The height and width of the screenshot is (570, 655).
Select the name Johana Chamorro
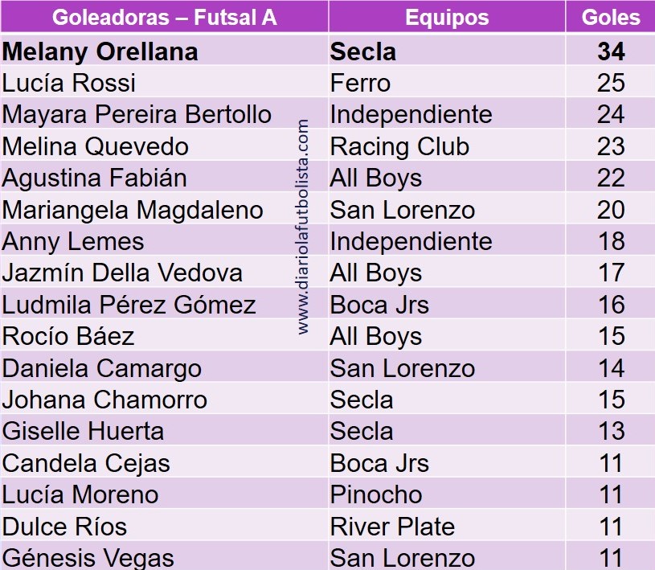[x=104, y=400]
